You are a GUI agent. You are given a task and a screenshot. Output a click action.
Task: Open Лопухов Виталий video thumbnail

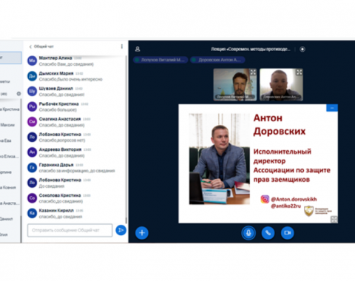pos(234,84)
